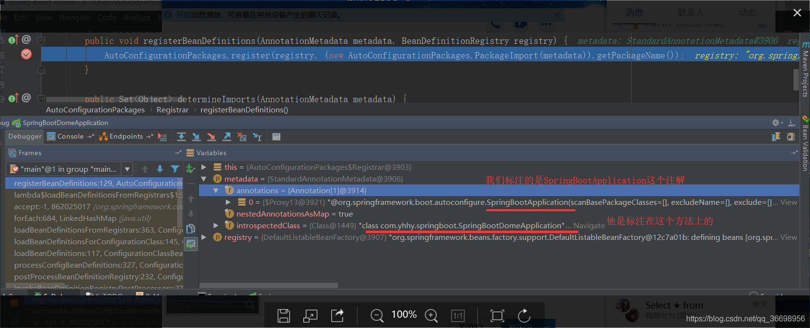Click registerBeanDefinitions() breadcrumb
Image resolution: width=810 pixels, height=328 pixels.
click(x=244, y=109)
